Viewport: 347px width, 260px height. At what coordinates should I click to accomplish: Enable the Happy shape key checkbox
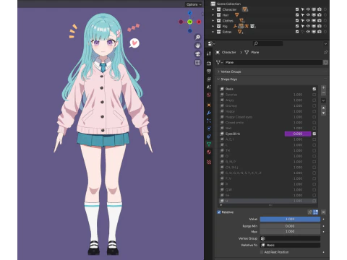click(x=314, y=111)
